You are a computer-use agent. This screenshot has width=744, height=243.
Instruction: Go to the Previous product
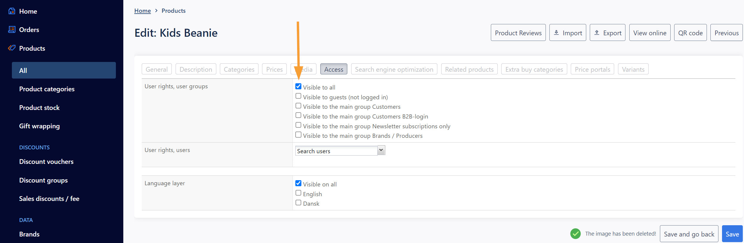pyautogui.click(x=726, y=33)
